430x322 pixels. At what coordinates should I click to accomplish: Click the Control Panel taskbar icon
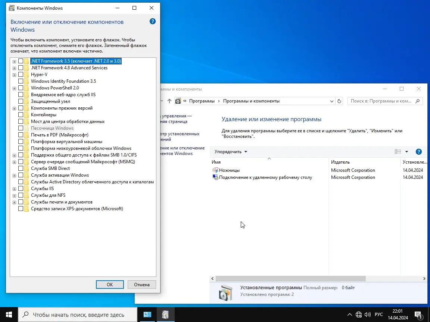(147, 315)
